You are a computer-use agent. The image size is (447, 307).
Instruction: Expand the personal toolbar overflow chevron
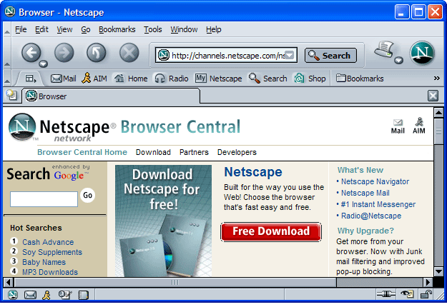pyautogui.click(x=436, y=79)
